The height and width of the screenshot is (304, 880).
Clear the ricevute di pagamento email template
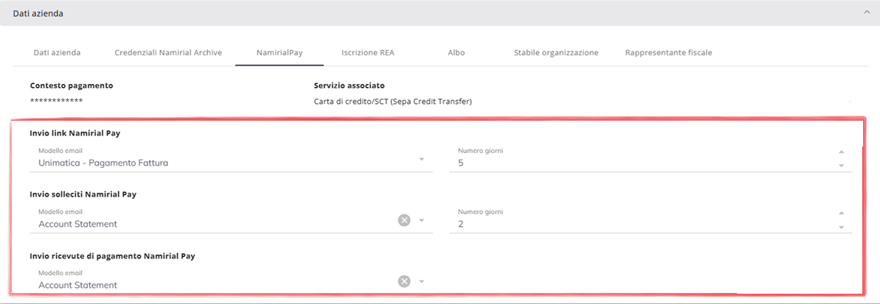pos(403,280)
